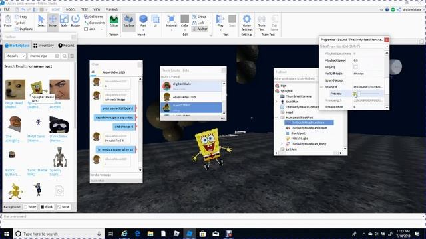Select ThumbnailCamera in Explorer
The width and height of the screenshot is (426, 239).
coord(299,96)
